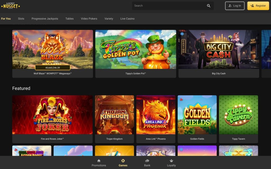Click the Lucky Nugget Casino logo
This screenshot has height=169, width=271.
11,6
